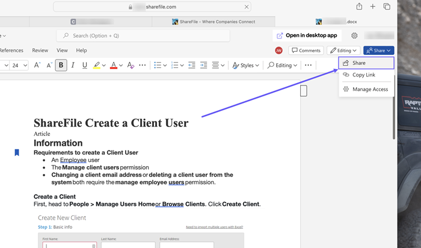Open ribbon overflow ellipsis after Editing
This screenshot has height=248, width=421.
pos(308,65)
